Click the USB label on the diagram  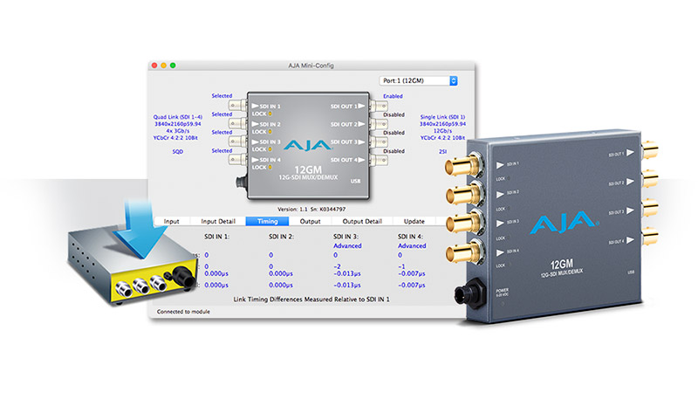click(355, 182)
